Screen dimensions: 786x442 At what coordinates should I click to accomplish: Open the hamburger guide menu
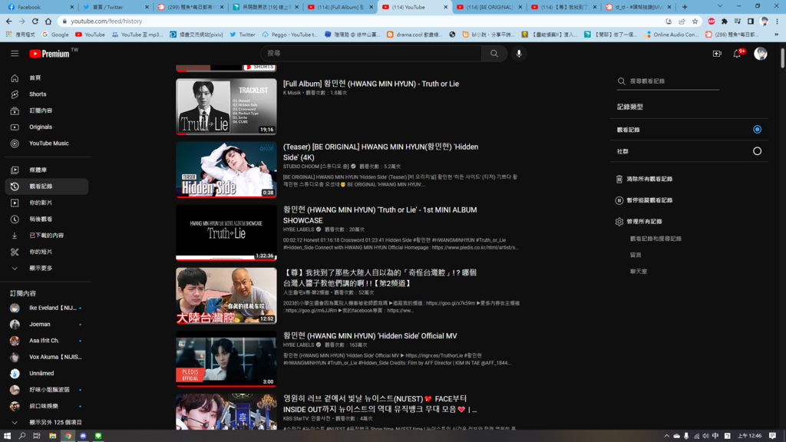click(x=15, y=54)
